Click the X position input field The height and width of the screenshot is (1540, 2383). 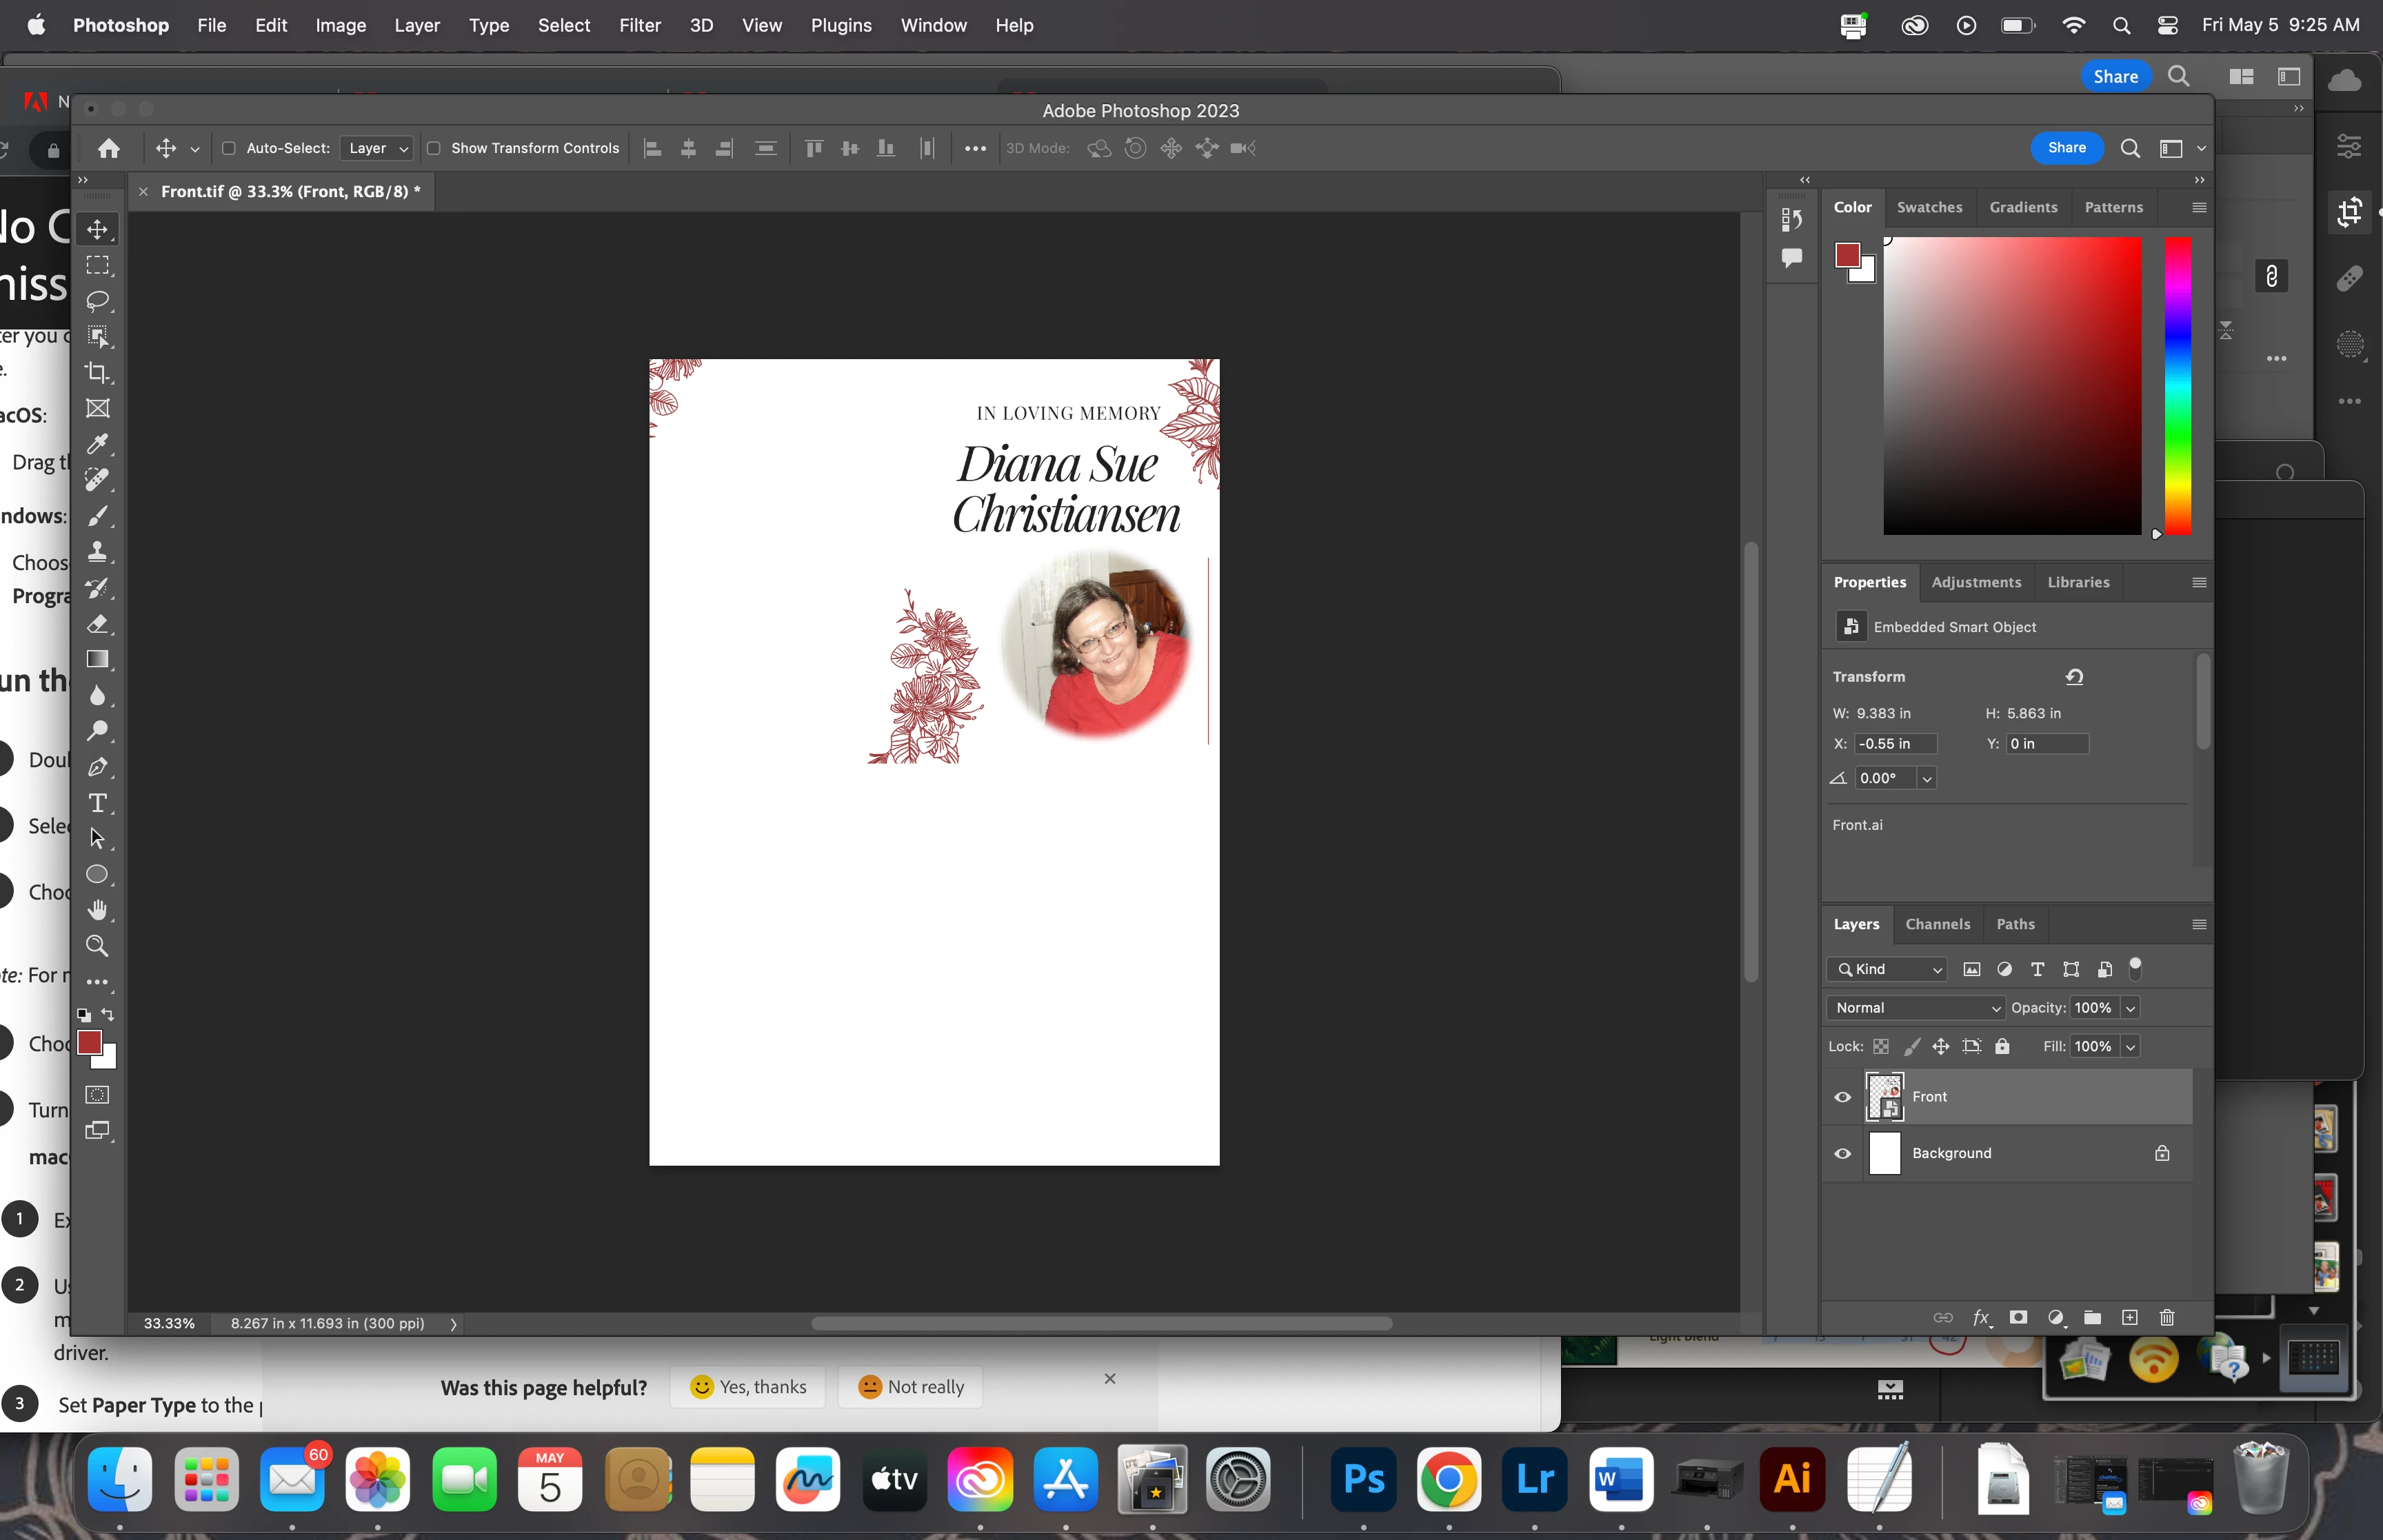(1895, 744)
